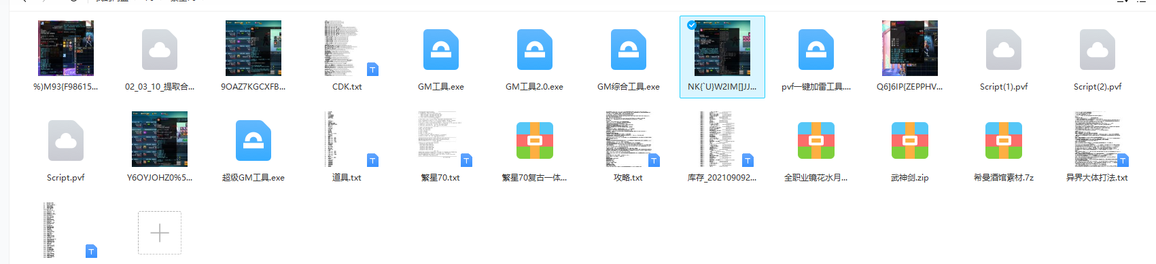This screenshot has width=1156, height=264.
Task: Open the 超级GM工具.exe icon
Action: pyautogui.click(x=253, y=140)
